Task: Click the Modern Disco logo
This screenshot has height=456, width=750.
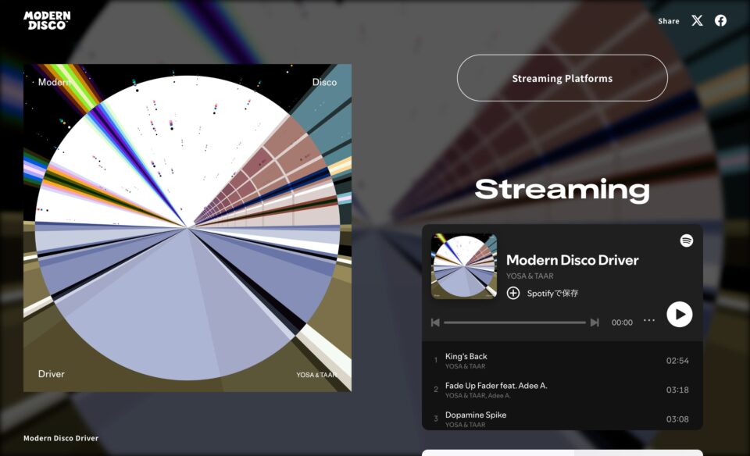Action: pos(47,20)
